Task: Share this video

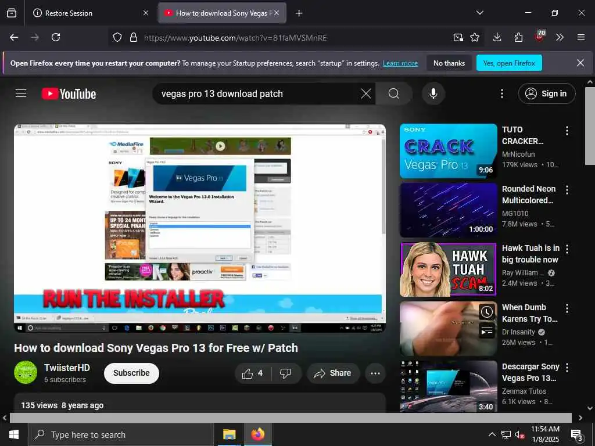Action: (333, 373)
